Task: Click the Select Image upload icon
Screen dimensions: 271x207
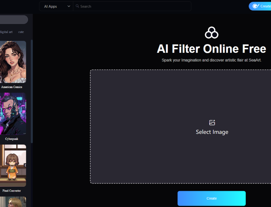Action: (x=212, y=123)
